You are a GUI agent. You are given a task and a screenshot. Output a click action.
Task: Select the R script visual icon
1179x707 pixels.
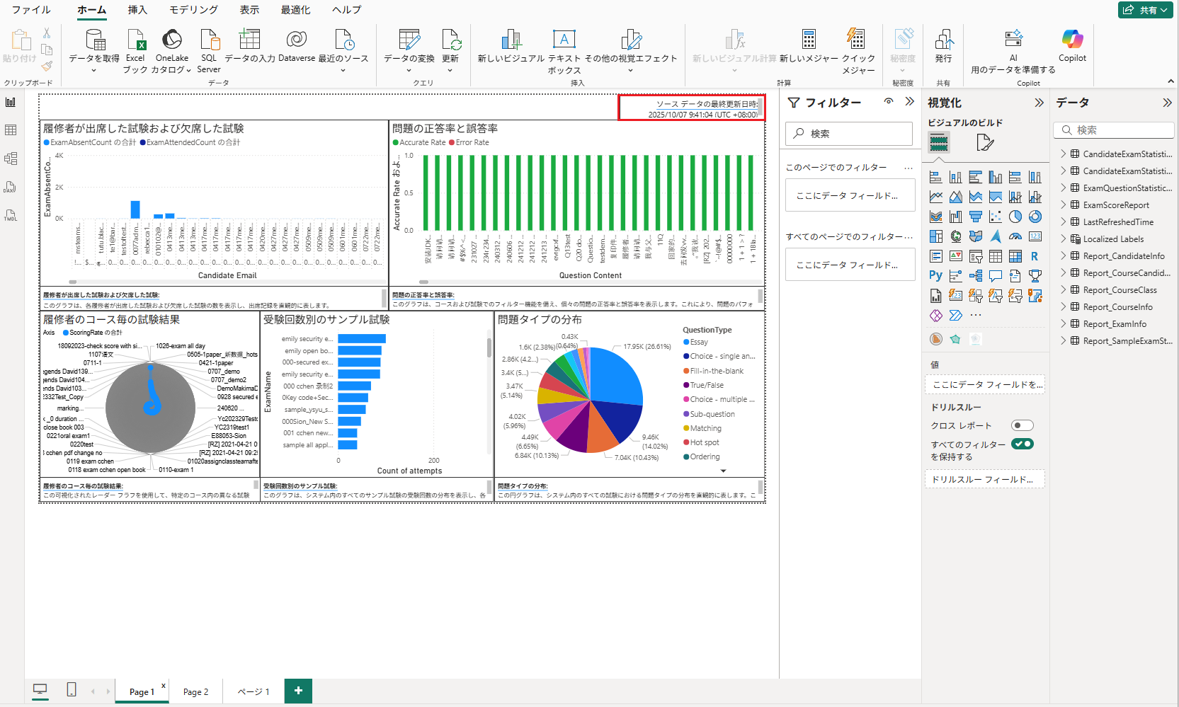[1035, 257]
